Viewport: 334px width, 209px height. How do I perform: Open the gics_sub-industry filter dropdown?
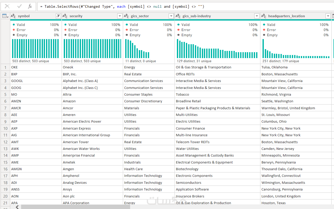pyautogui.click(x=257, y=16)
